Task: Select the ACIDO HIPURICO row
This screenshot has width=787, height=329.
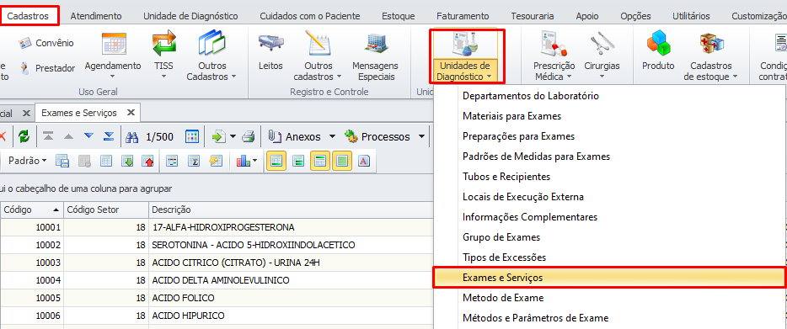Action: click(x=217, y=316)
